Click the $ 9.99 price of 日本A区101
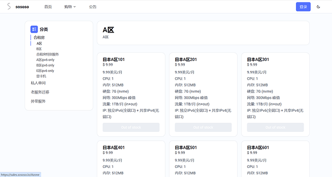The image size is (332, 177). pos(108,65)
